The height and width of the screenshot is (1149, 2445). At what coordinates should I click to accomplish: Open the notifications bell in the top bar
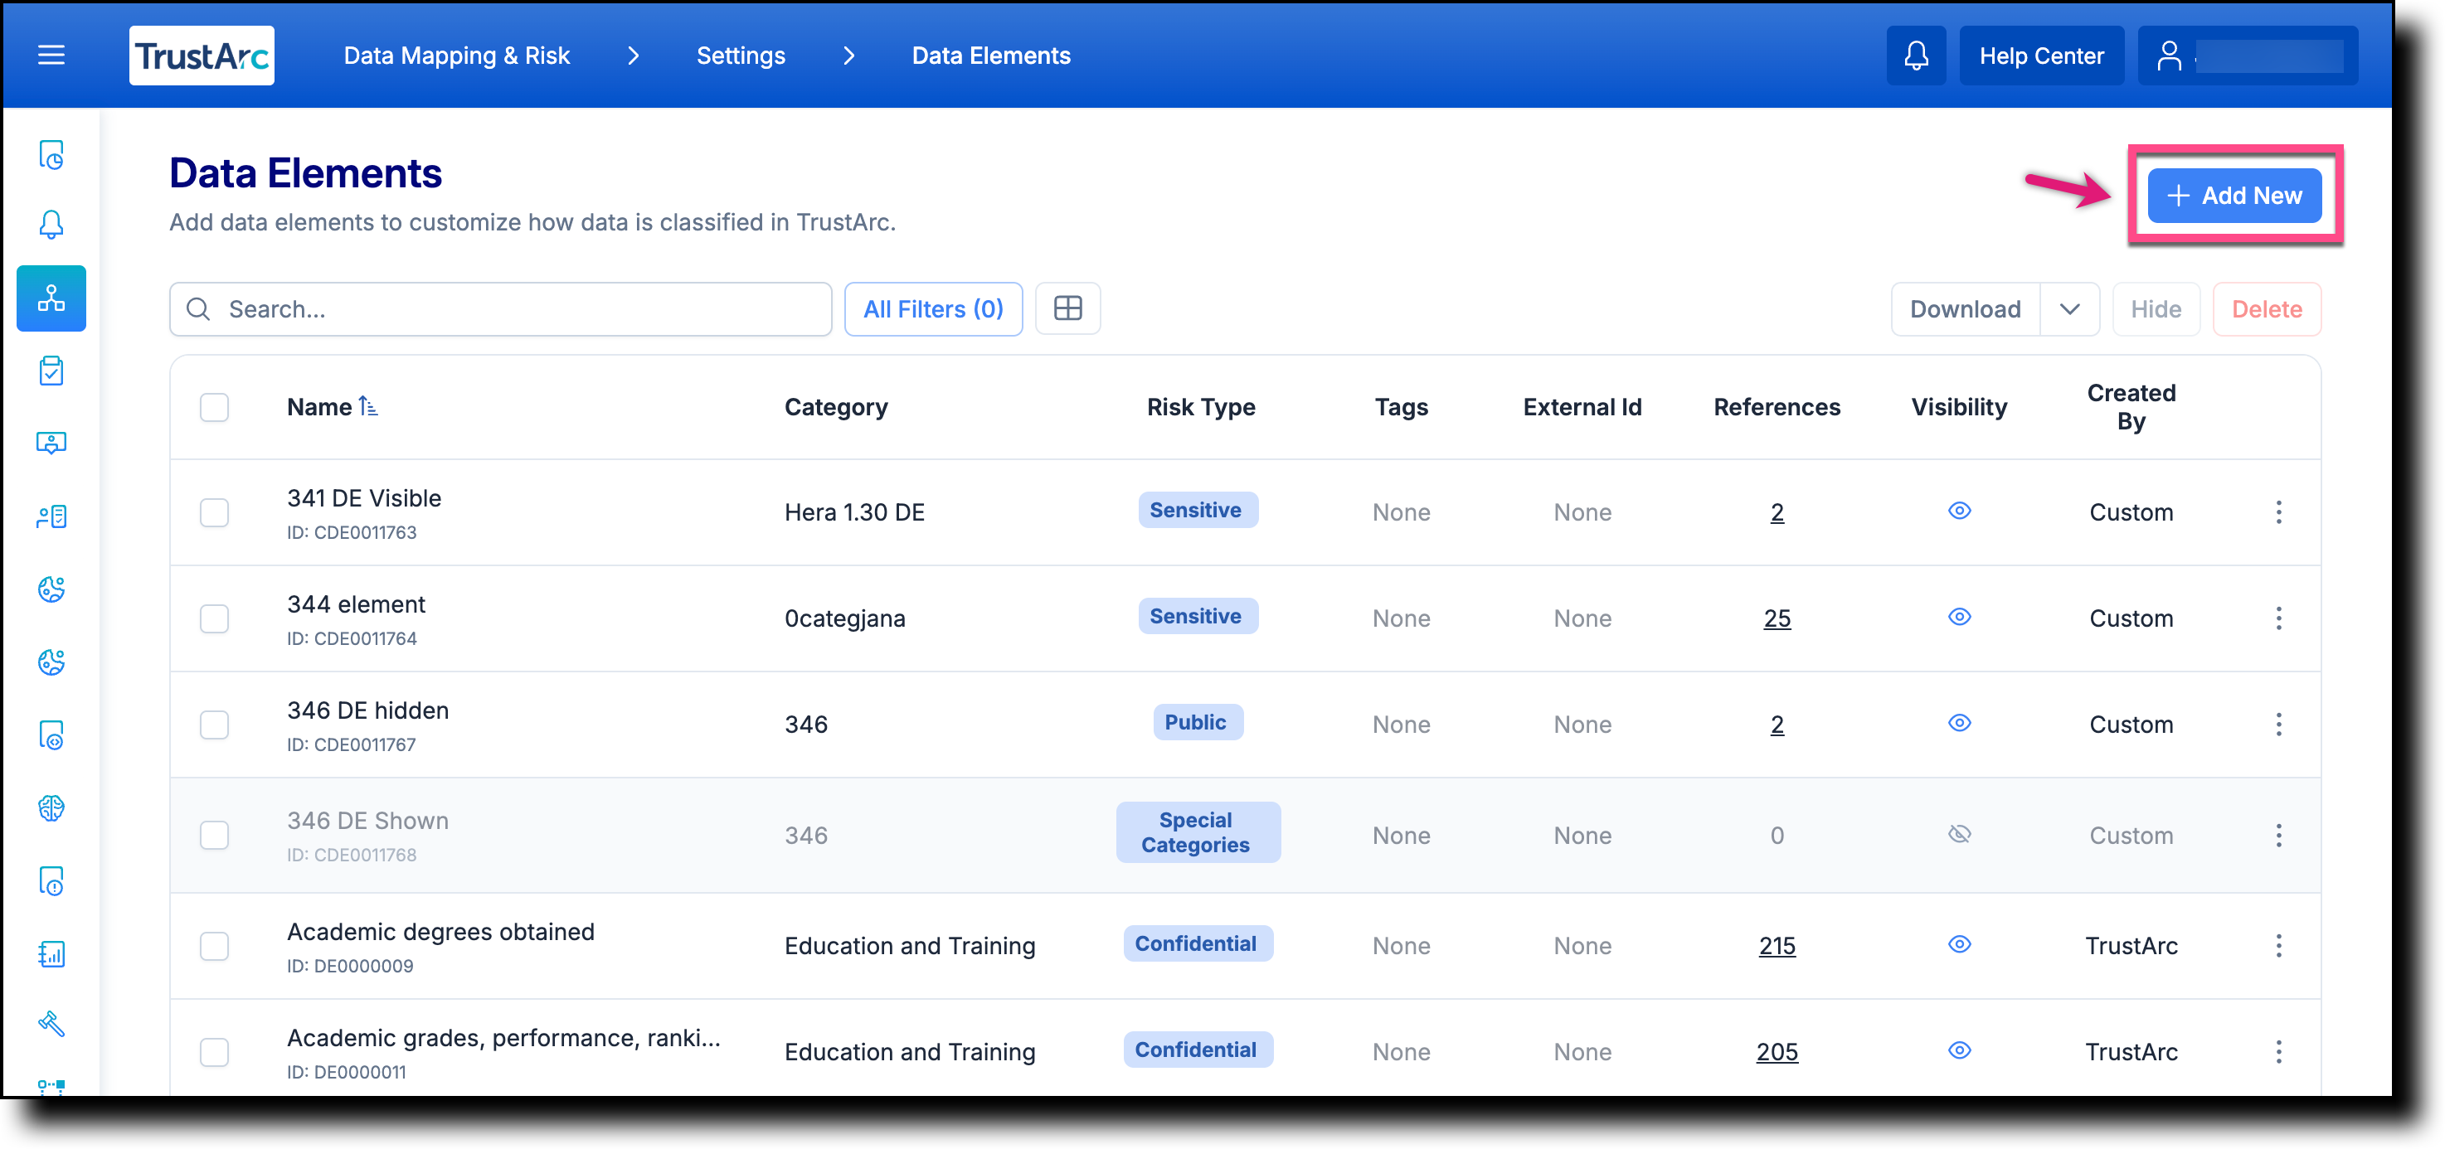pos(1915,55)
